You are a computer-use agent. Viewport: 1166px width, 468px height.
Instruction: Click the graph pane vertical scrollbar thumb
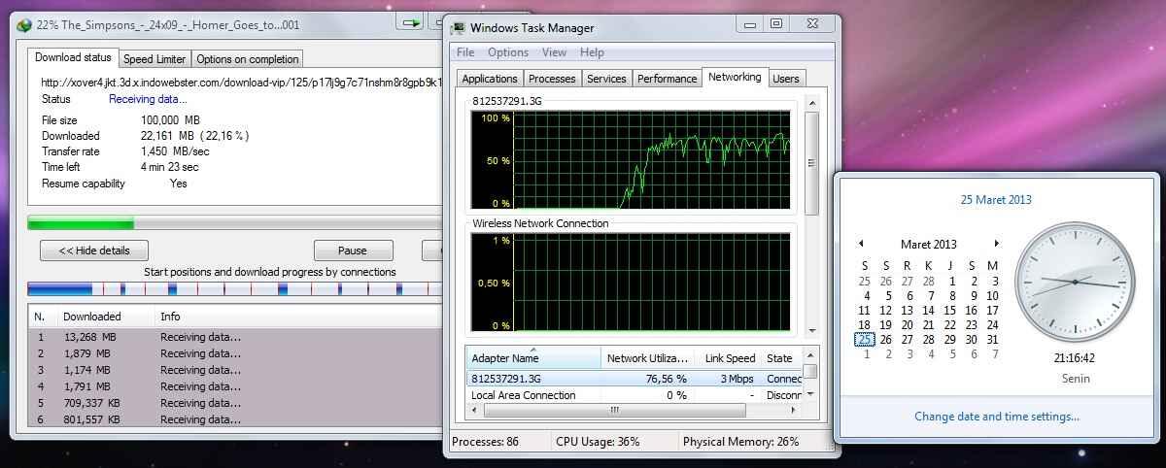click(811, 162)
